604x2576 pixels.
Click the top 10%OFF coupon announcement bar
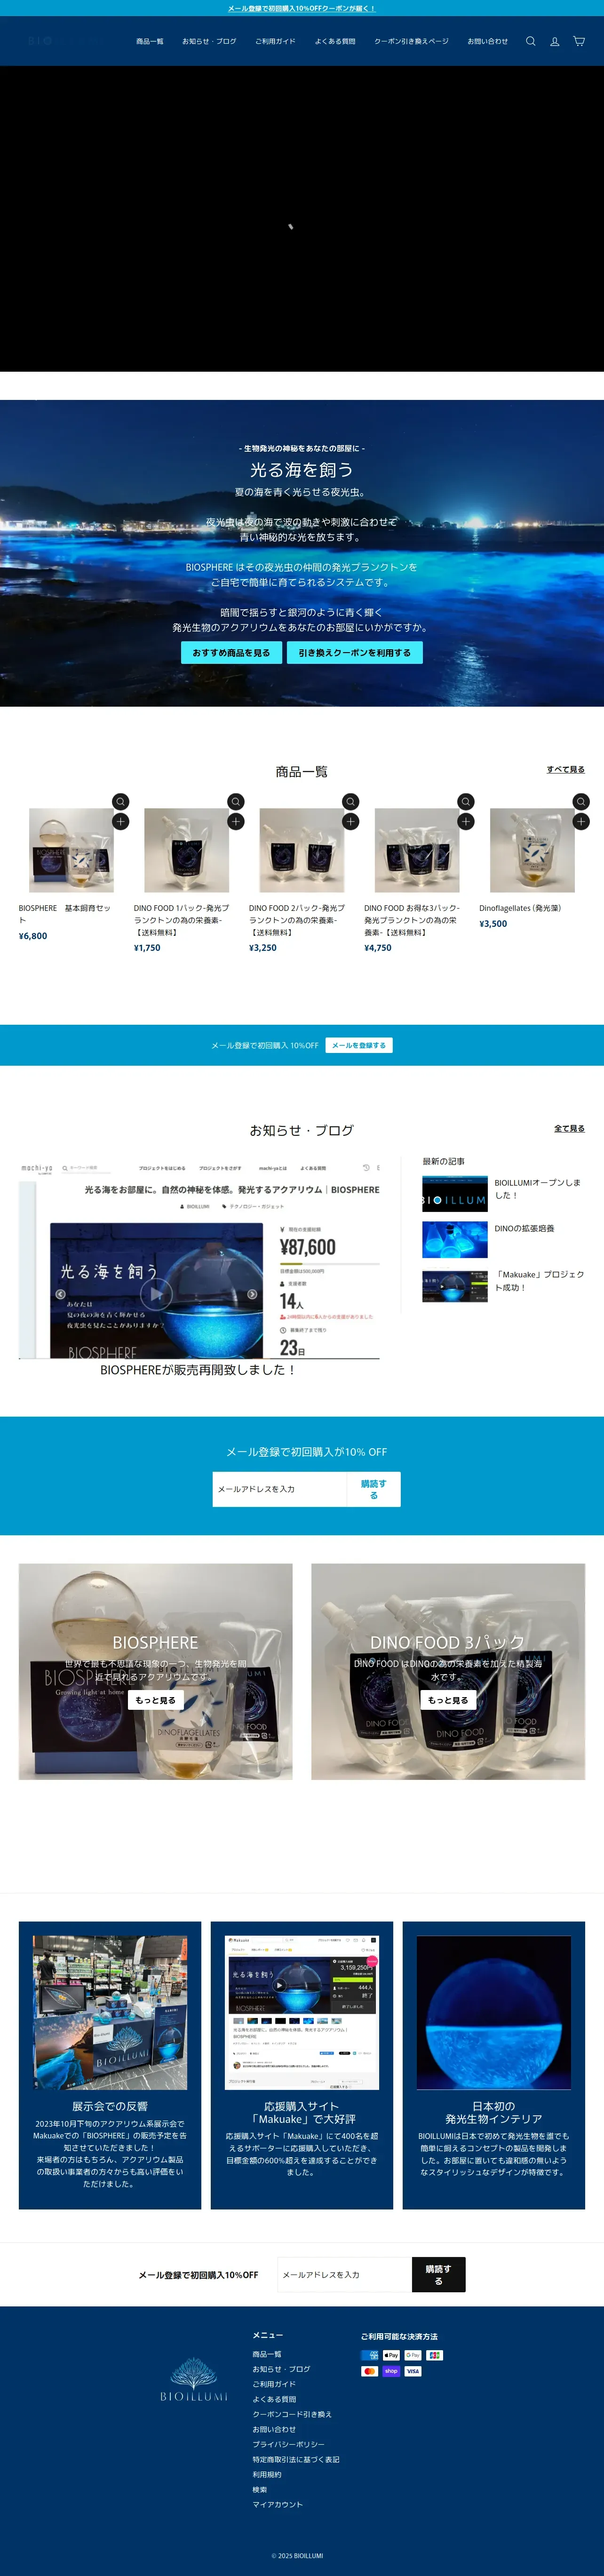(x=302, y=8)
